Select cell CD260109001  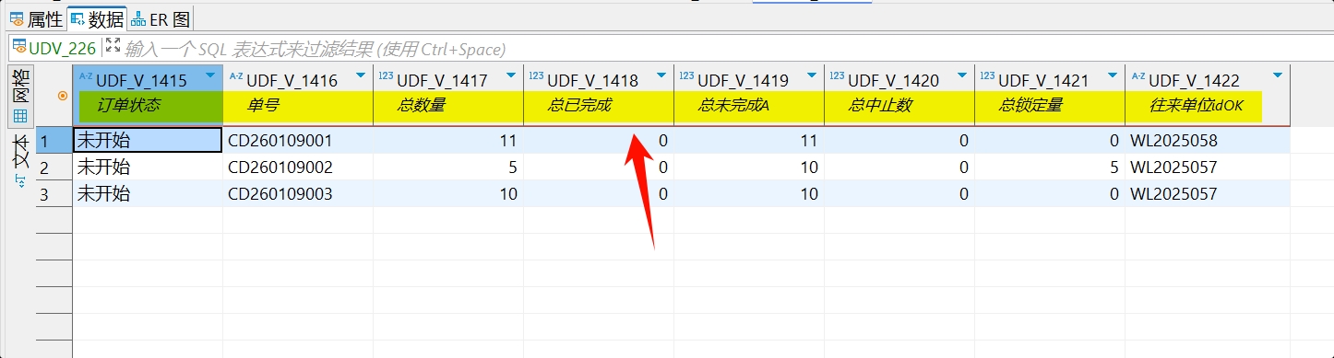298,141
